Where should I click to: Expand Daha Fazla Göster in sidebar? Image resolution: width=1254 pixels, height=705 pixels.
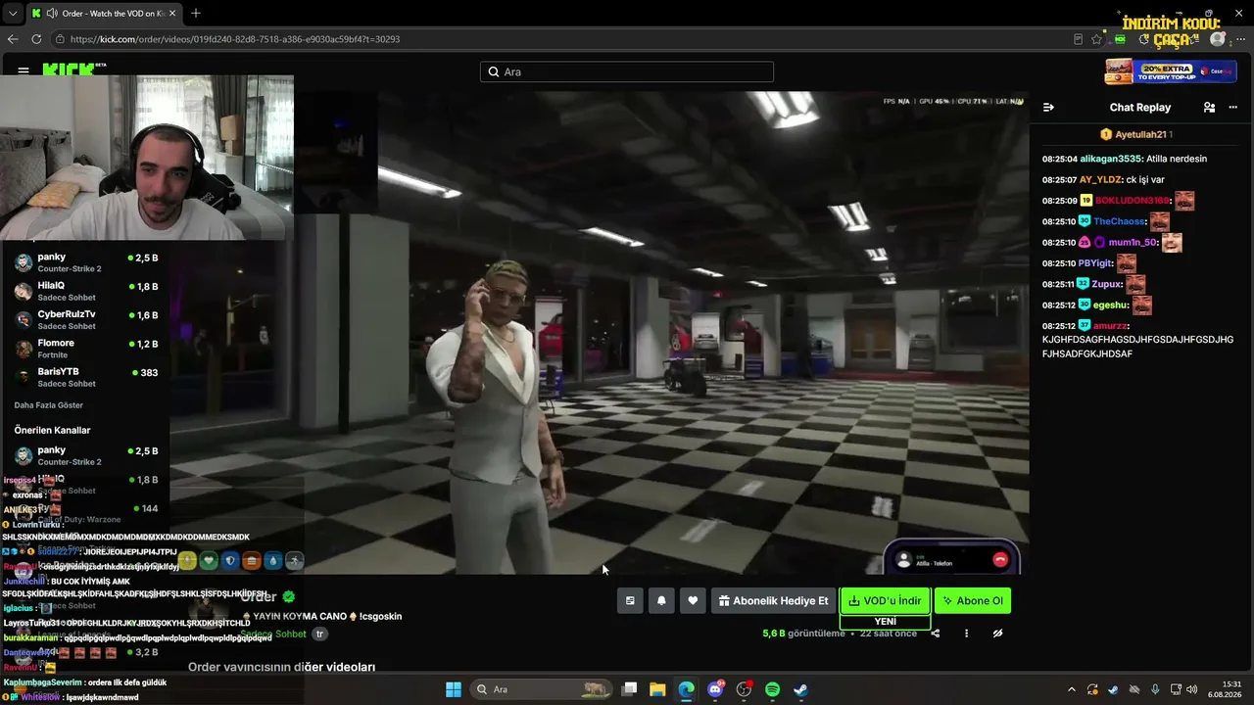pos(48,405)
